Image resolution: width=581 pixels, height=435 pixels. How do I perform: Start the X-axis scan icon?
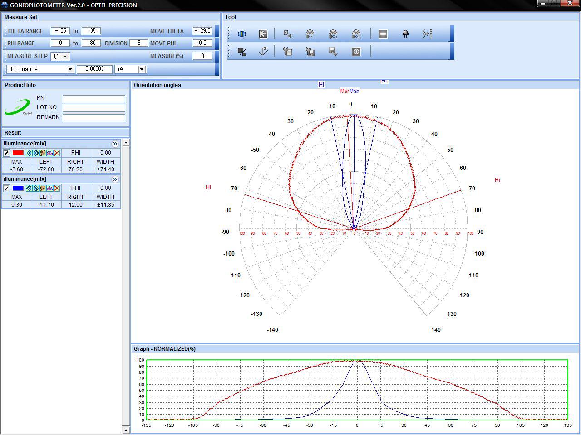tap(310, 34)
